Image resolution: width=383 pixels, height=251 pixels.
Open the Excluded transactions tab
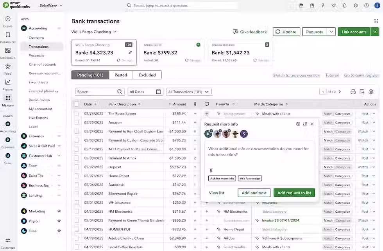(x=149, y=75)
